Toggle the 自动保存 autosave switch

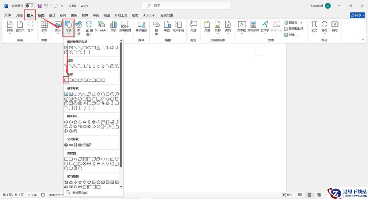click(x=30, y=6)
